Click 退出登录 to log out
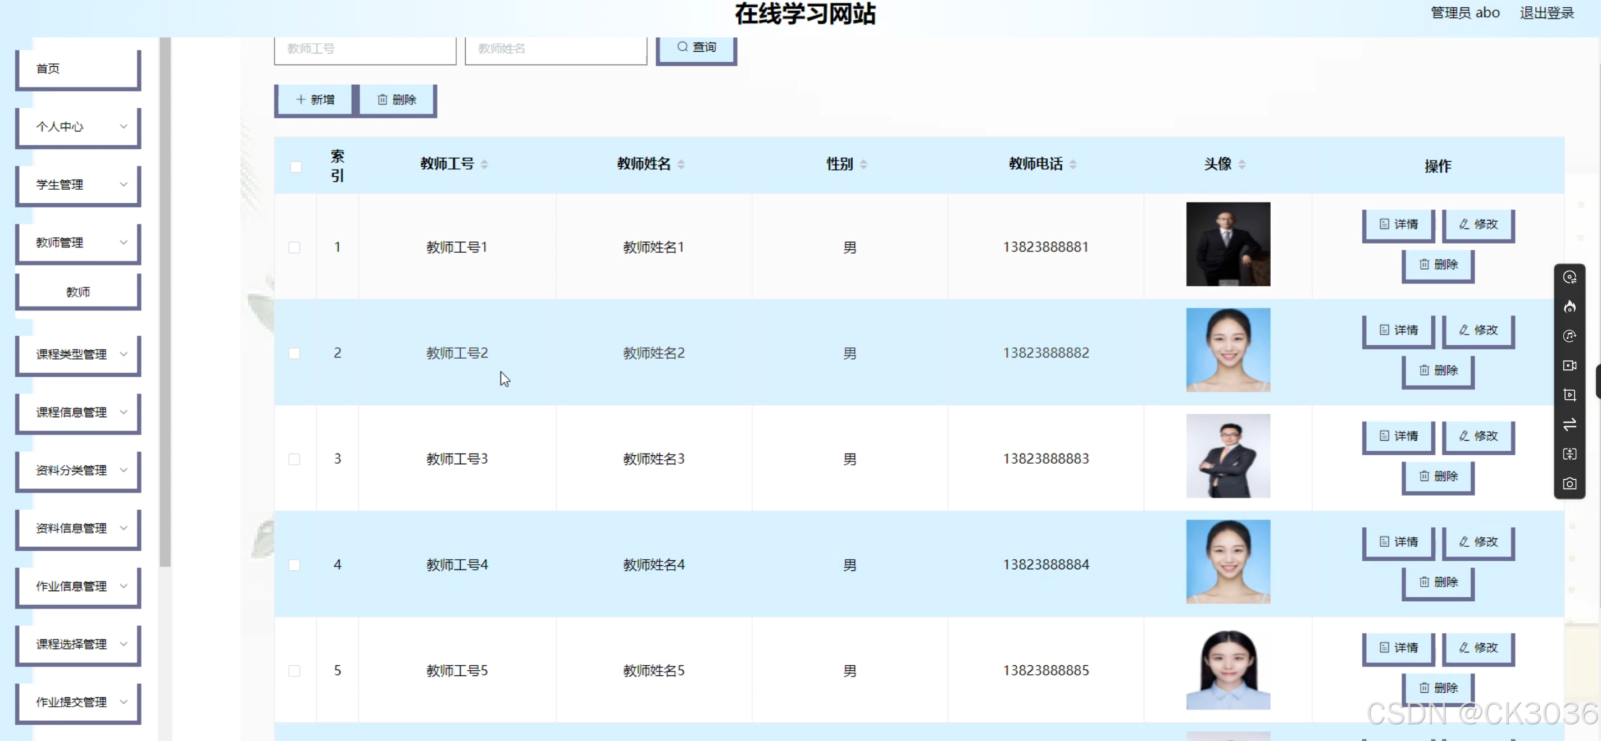The width and height of the screenshot is (1601, 741). point(1547,13)
